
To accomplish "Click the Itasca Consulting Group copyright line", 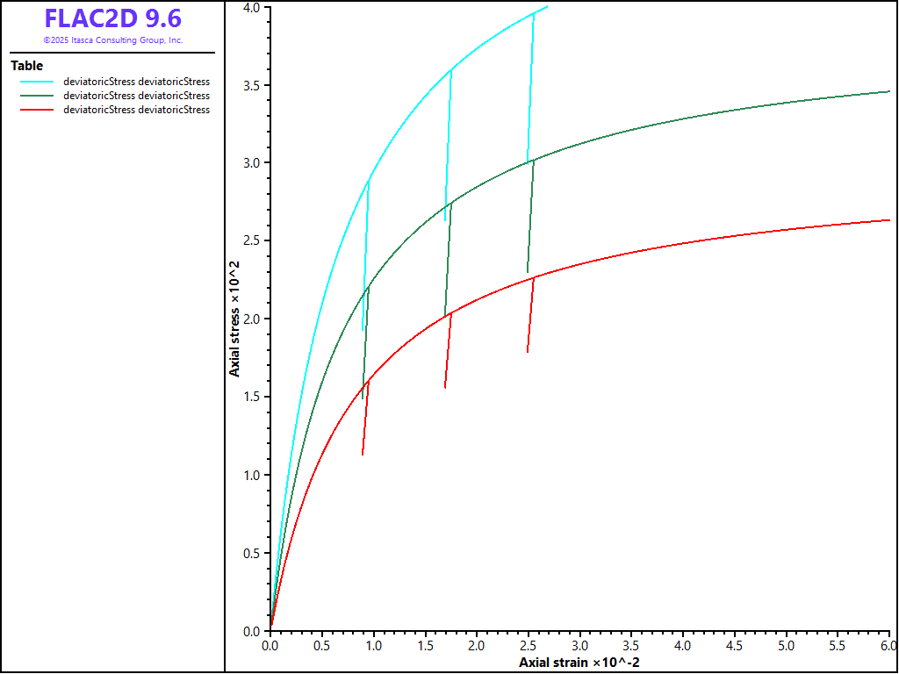I will (x=112, y=40).
